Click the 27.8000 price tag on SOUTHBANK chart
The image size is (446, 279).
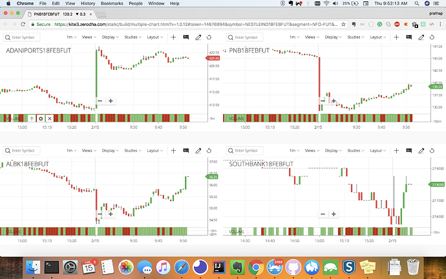point(436,184)
